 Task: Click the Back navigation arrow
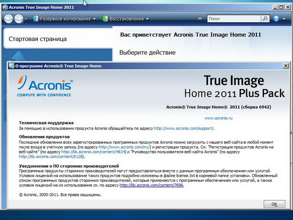(x=8, y=19)
